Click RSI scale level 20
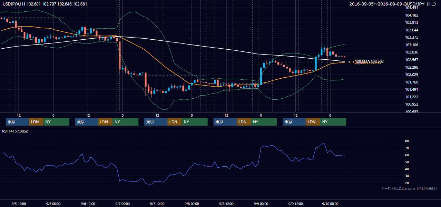This screenshot has height=207, width=441. [407, 183]
